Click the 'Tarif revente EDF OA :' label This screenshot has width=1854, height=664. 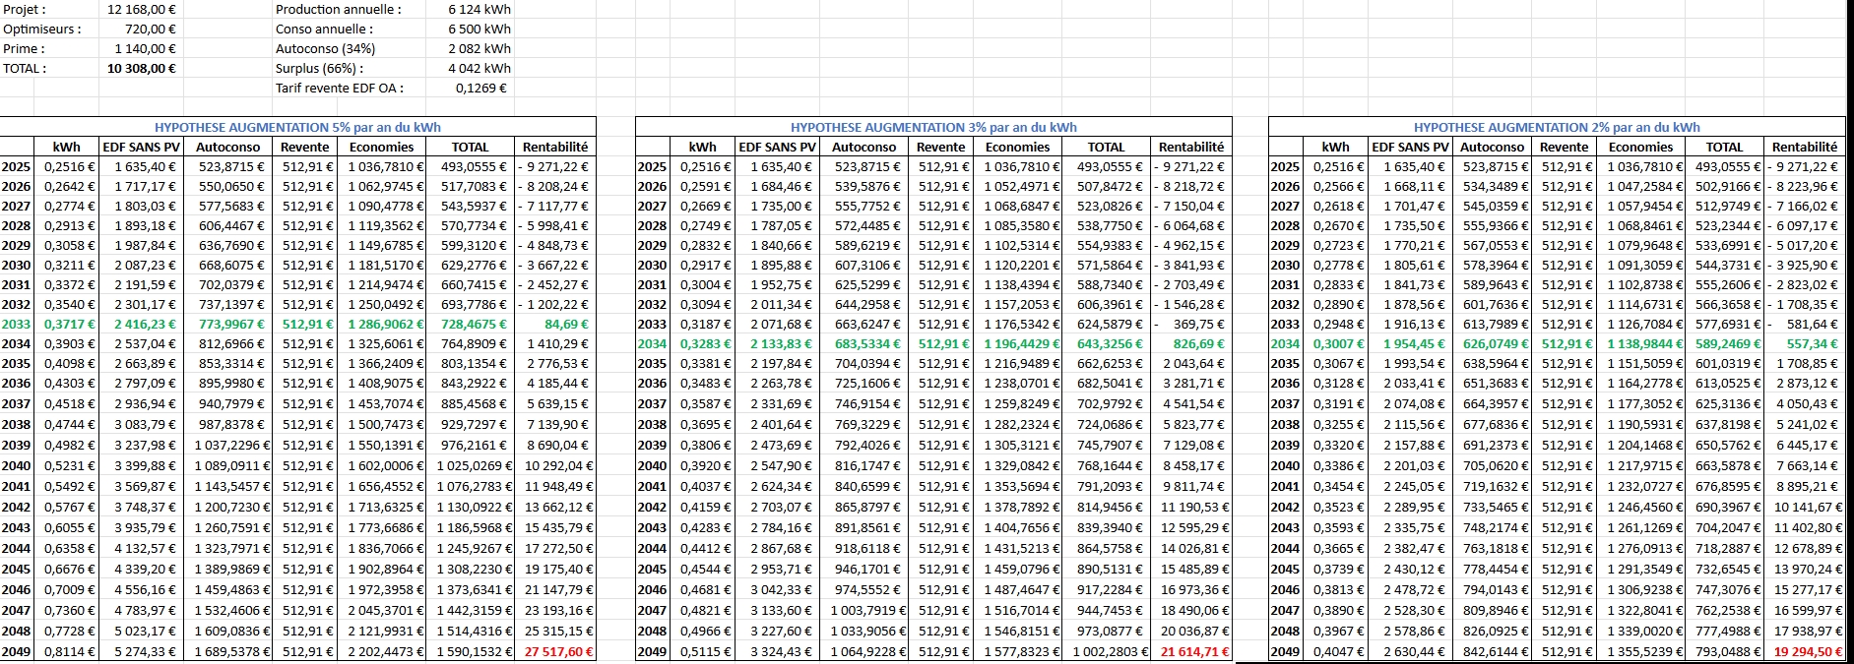(x=340, y=88)
